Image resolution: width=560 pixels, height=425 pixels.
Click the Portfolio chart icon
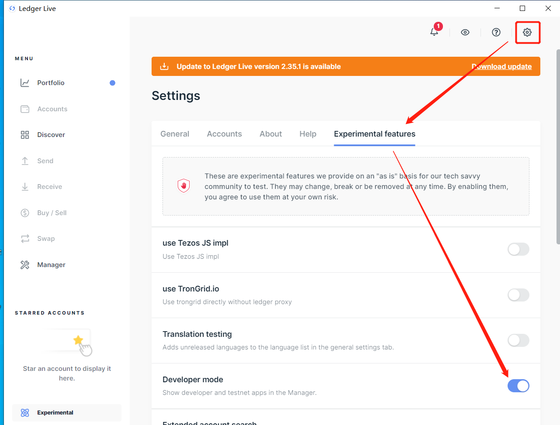pos(25,83)
